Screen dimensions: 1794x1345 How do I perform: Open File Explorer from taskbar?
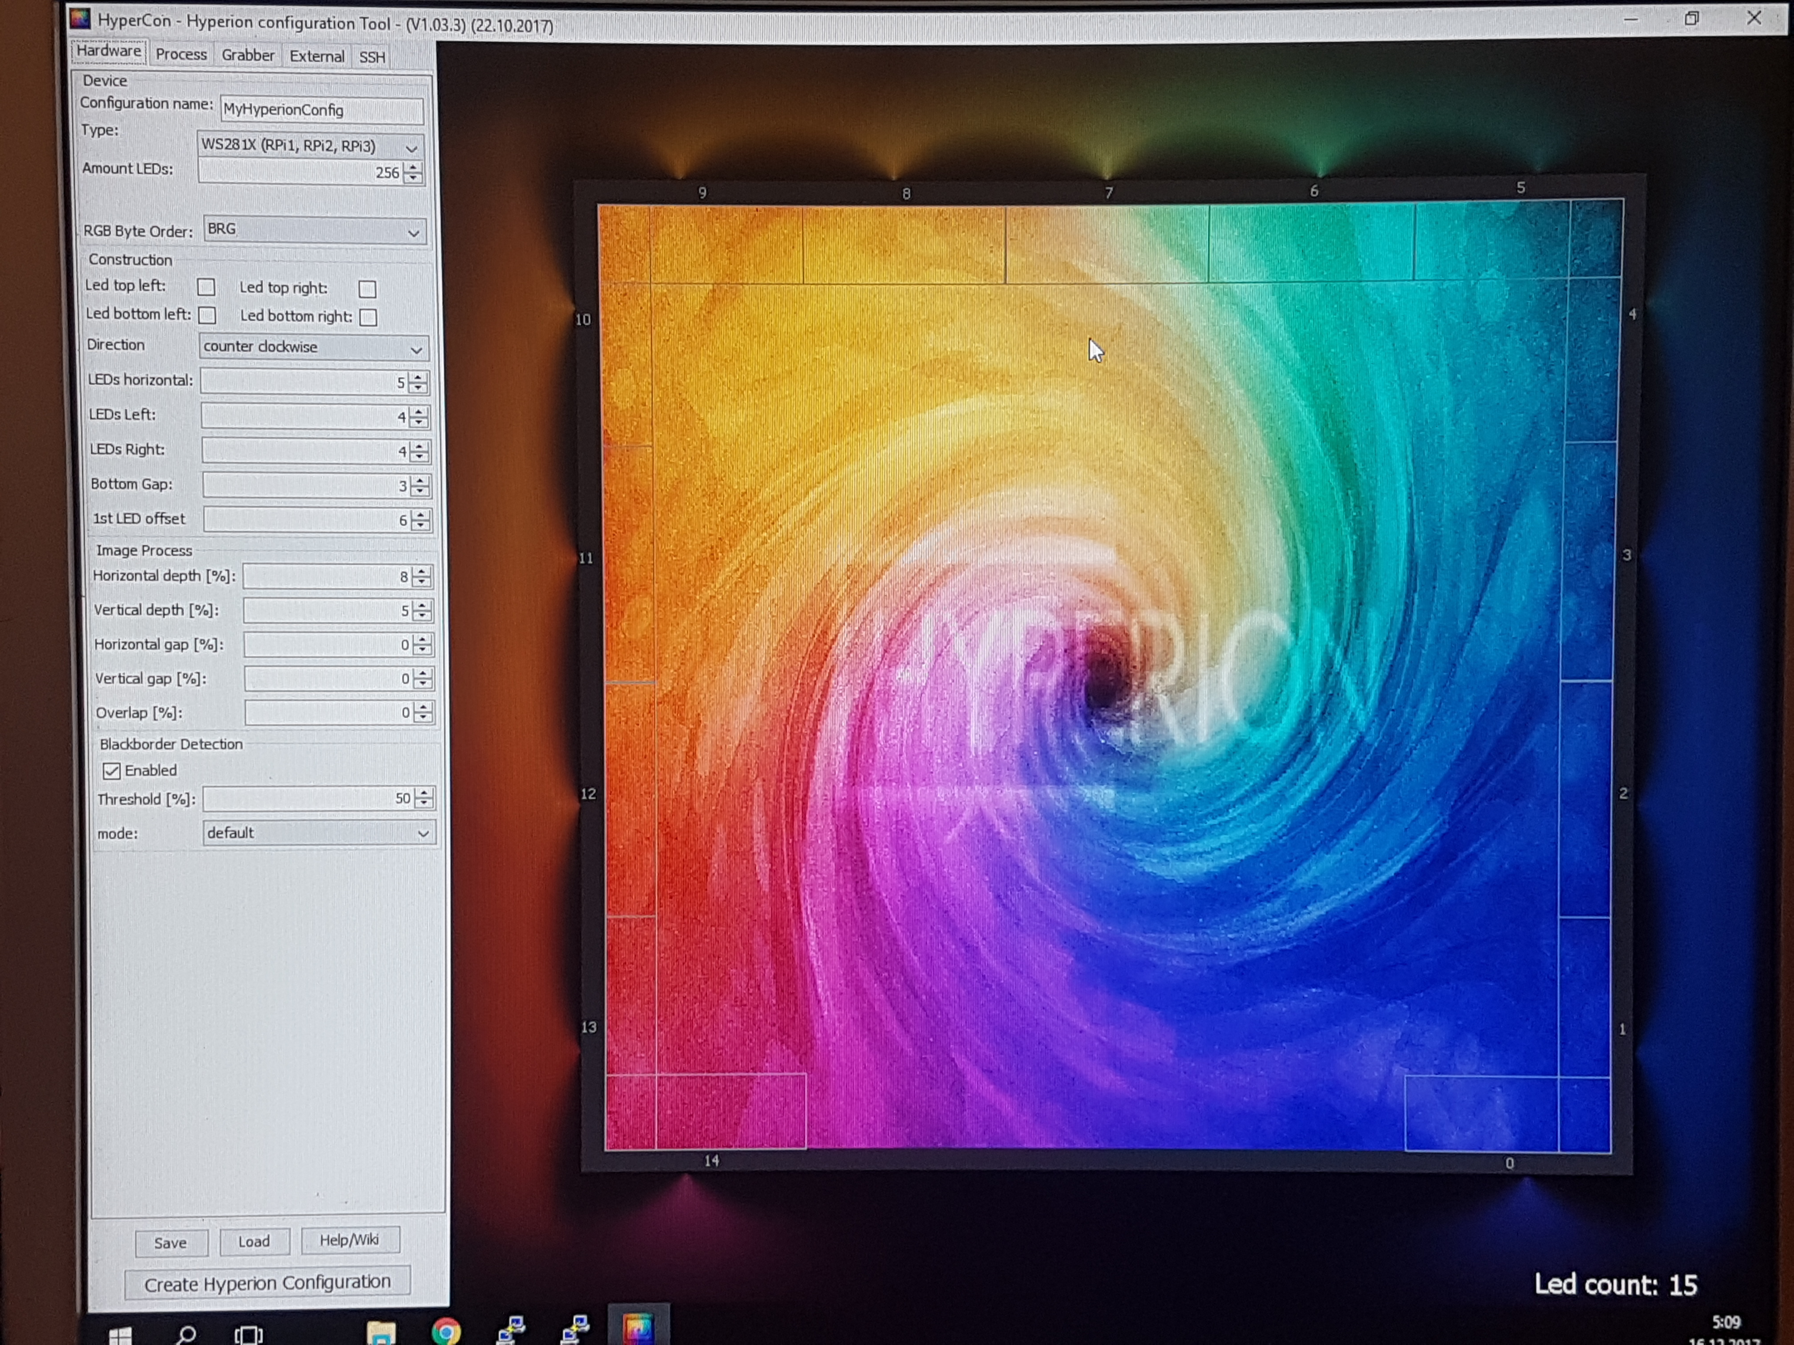click(381, 1332)
